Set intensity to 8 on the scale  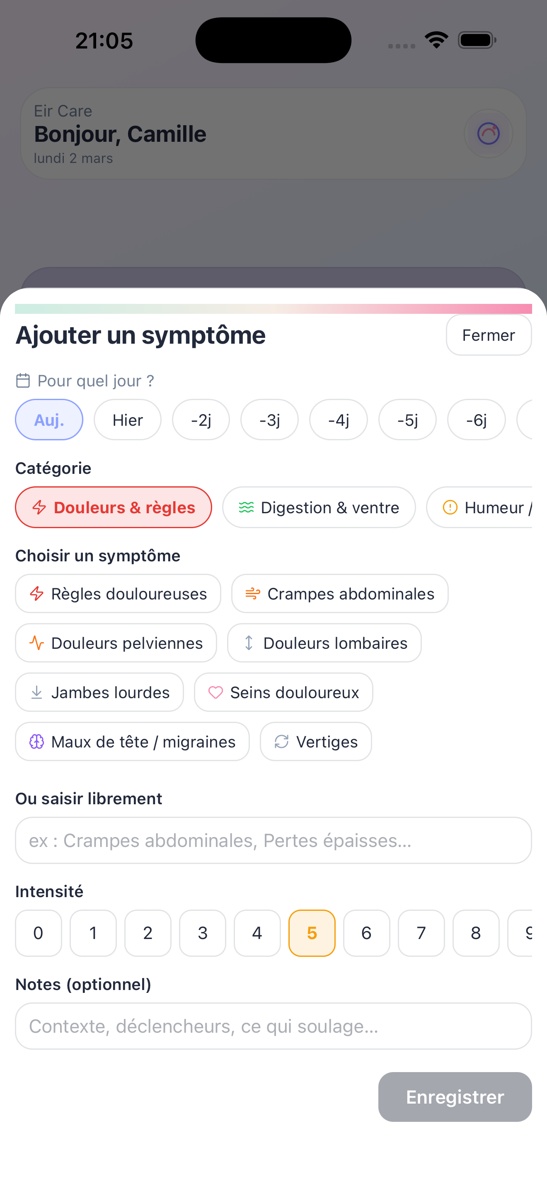(475, 933)
